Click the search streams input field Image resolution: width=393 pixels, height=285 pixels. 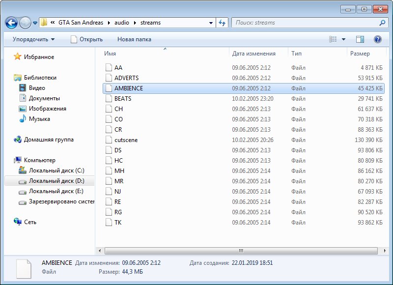click(306, 23)
